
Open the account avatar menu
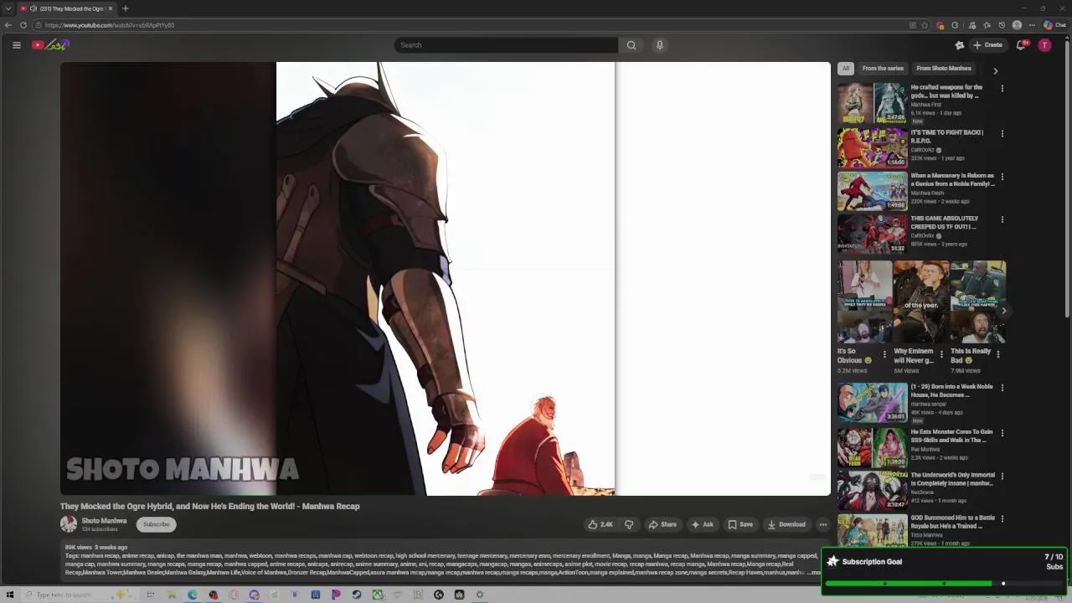pyautogui.click(x=1044, y=45)
